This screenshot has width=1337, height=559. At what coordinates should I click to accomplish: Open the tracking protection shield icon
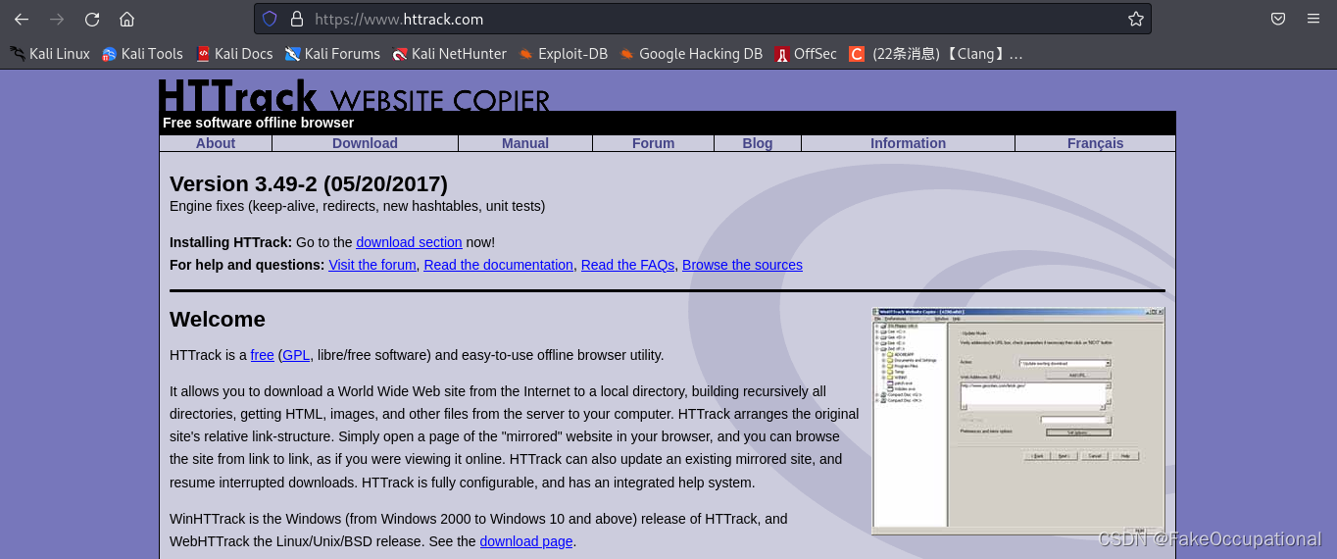(x=270, y=19)
